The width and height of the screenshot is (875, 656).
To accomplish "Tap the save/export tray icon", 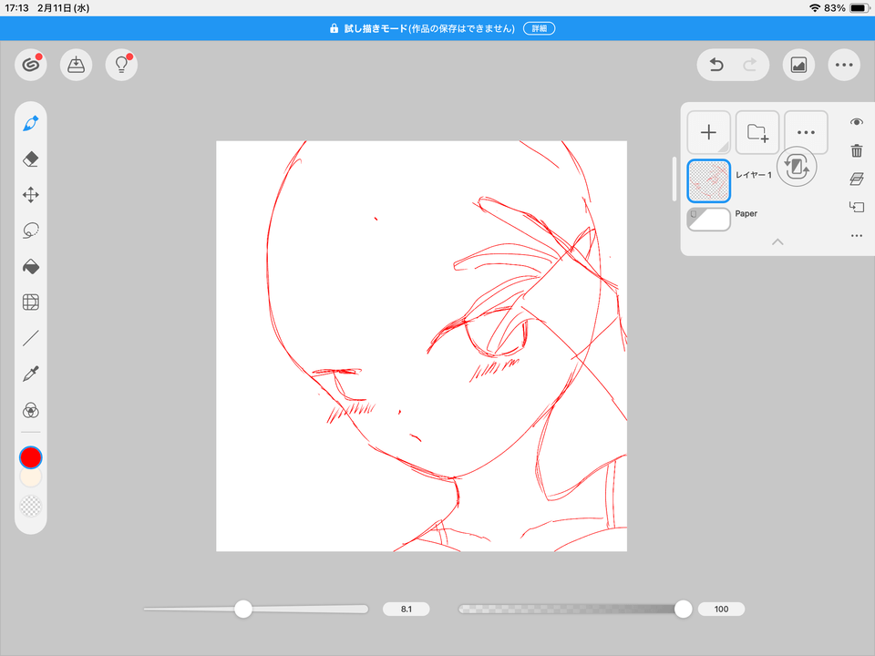I will [x=76, y=65].
